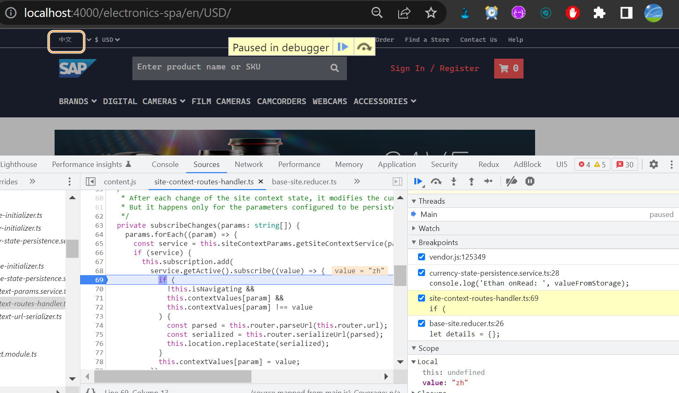
Task: Open the browser side panel icon
Action: coord(626,13)
